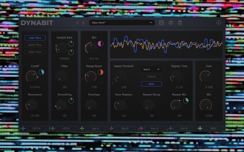The image size is (244, 152).
Task: Click the Filter knob
Action: click(61, 76)
